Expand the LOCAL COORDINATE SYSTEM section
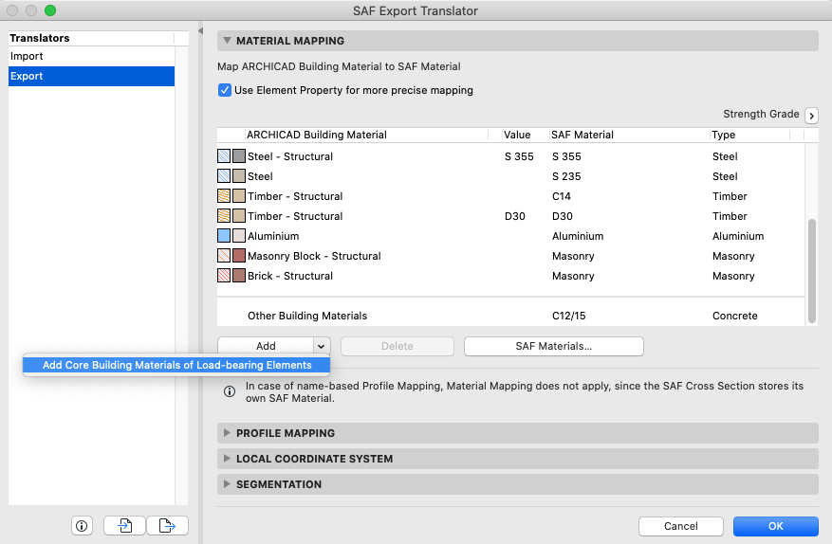This screenshot has width=832, height=544. point(227,458)
